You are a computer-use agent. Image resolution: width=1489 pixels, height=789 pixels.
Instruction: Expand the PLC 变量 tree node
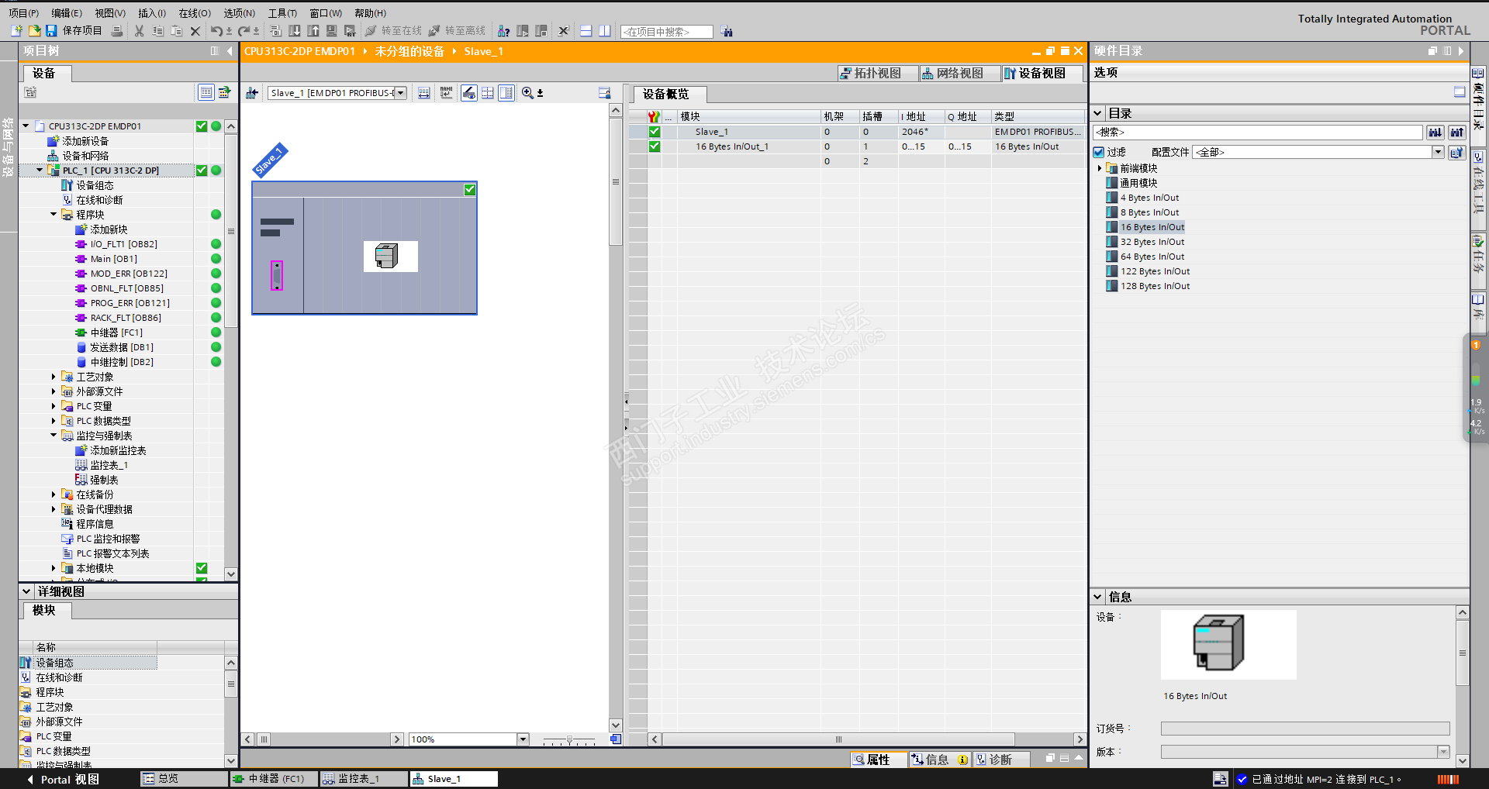[x=54, y=406]
